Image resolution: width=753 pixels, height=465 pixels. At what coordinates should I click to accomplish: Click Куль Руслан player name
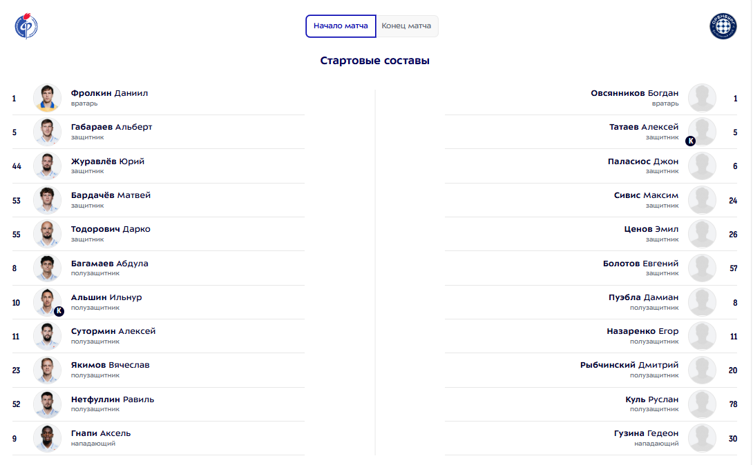(651, 399)
